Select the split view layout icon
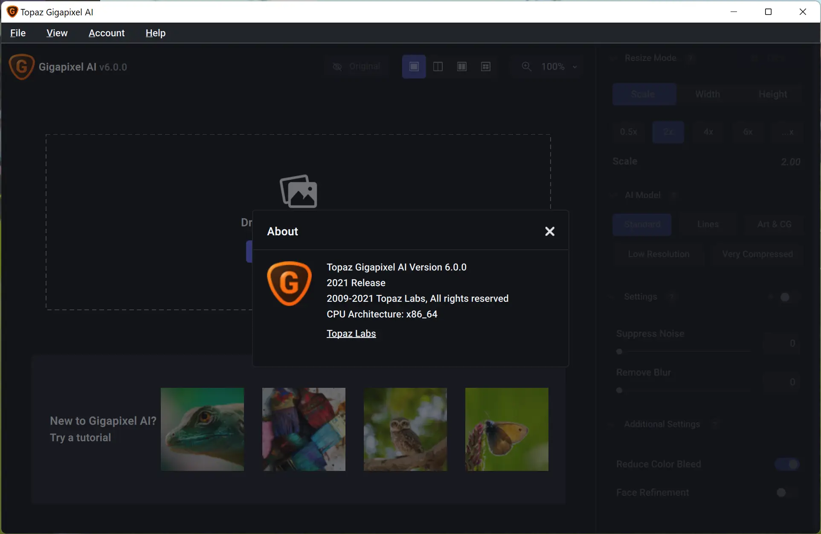 438,66
